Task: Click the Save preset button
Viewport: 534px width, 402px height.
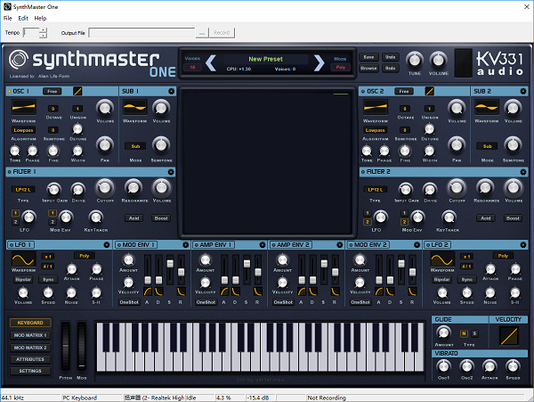Action: click(368, 57)
